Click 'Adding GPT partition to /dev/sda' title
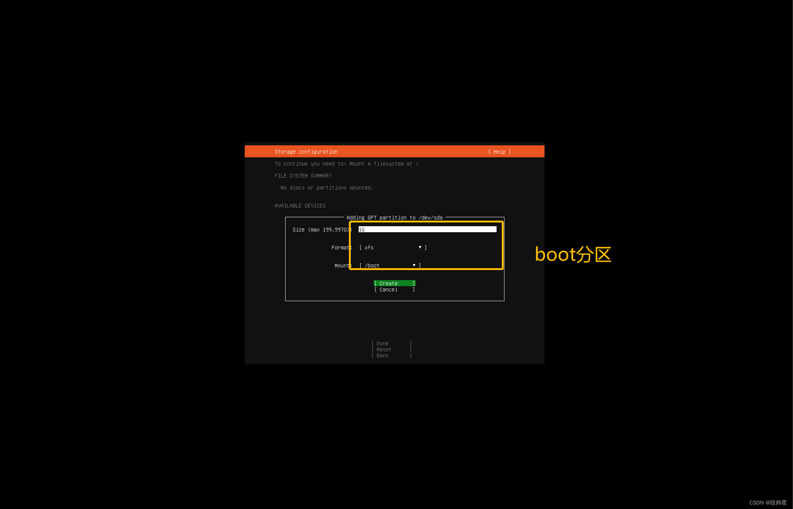 coord(394,218)
